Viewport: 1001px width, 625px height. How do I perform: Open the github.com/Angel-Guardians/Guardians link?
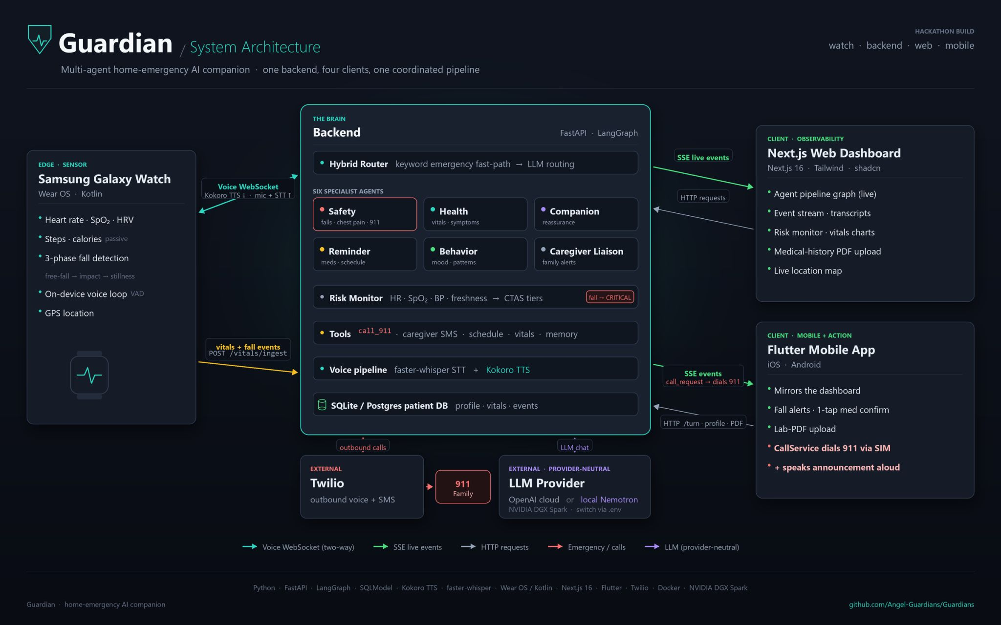[x=911, y=604]
